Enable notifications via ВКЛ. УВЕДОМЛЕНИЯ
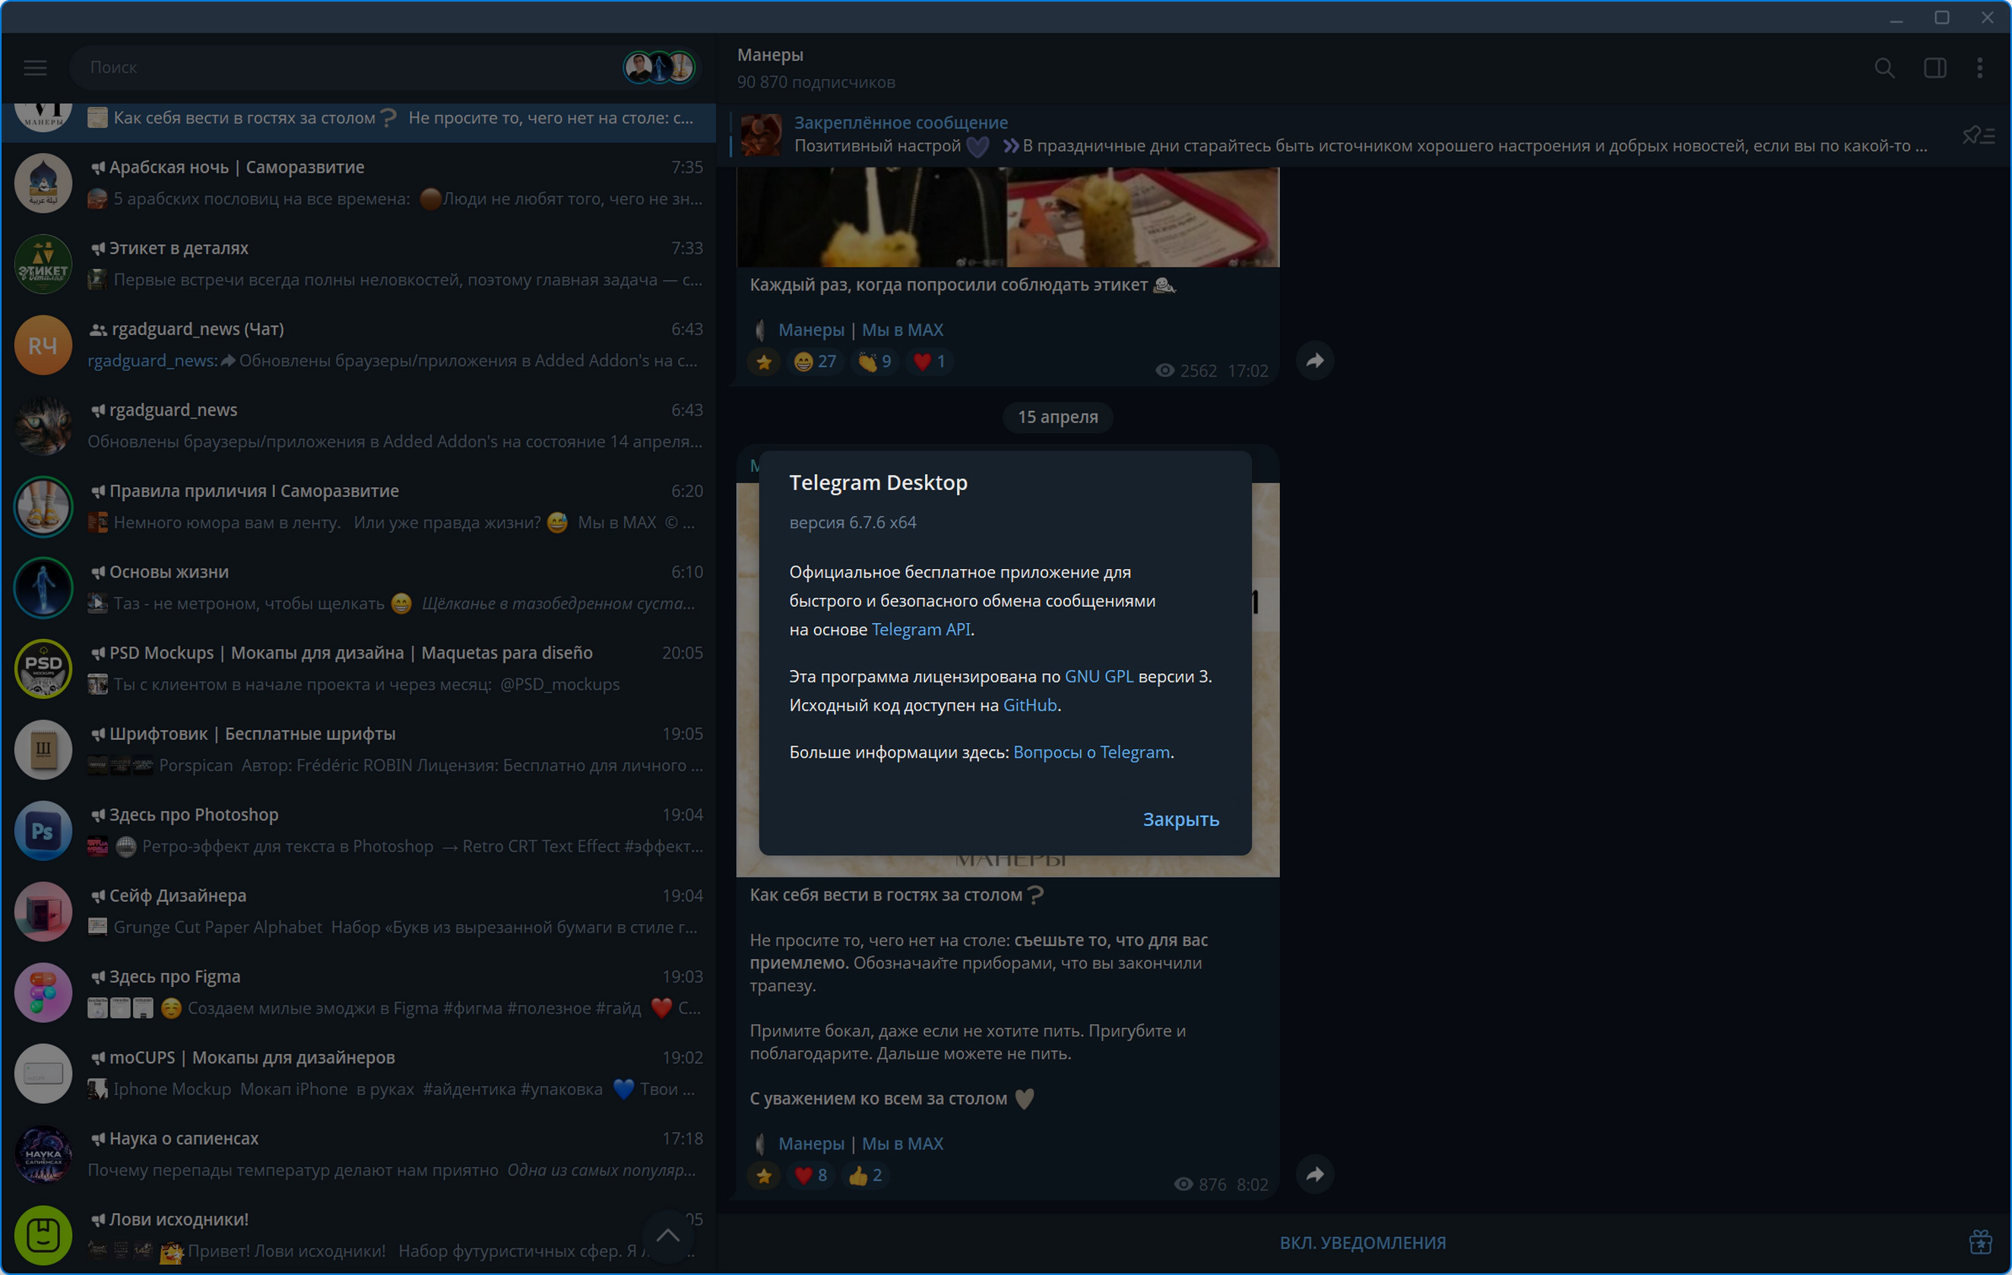Image resolution: width=2012 pixels, height=1275 pixels. pyautogui.click(x=1362, y=1242)
